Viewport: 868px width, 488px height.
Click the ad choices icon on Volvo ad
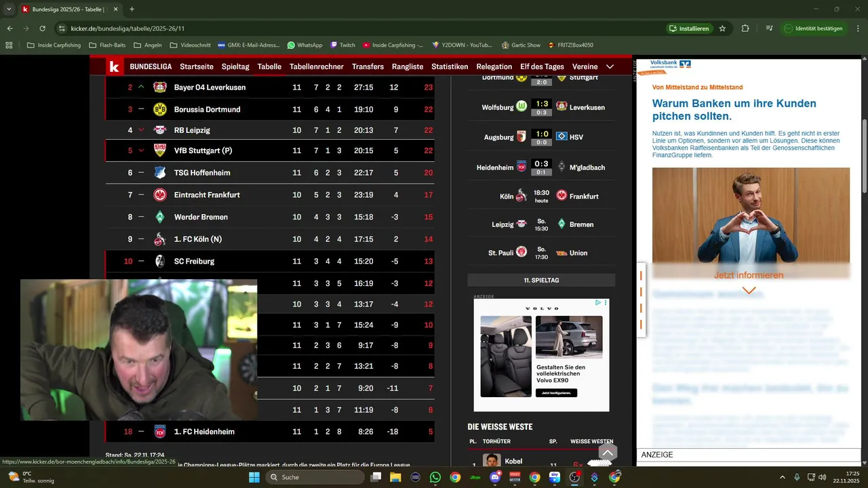(x=598, y=303)
